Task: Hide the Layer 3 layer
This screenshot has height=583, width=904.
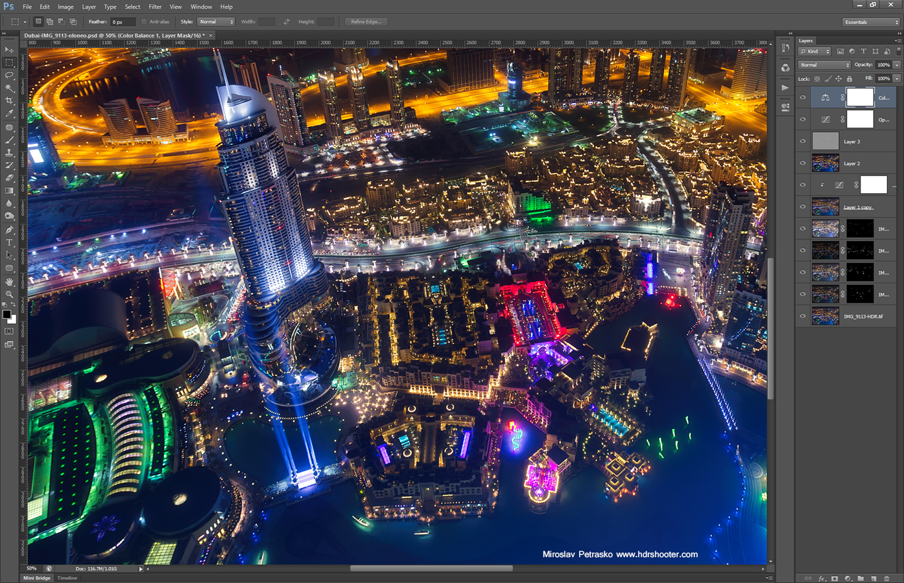Action: [x=802, y=141]
